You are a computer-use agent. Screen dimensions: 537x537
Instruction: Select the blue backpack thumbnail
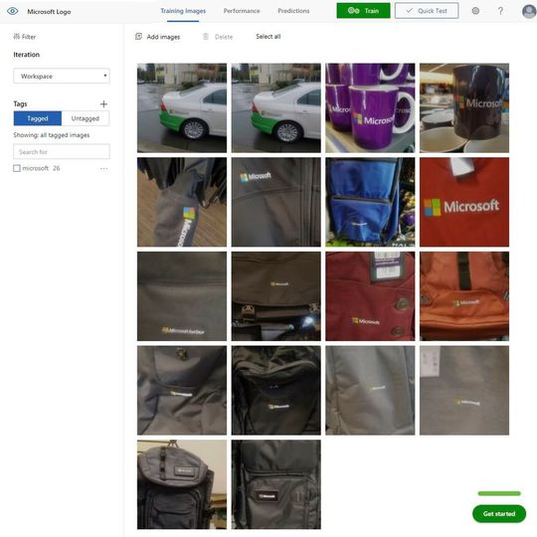tap(370, 202)
